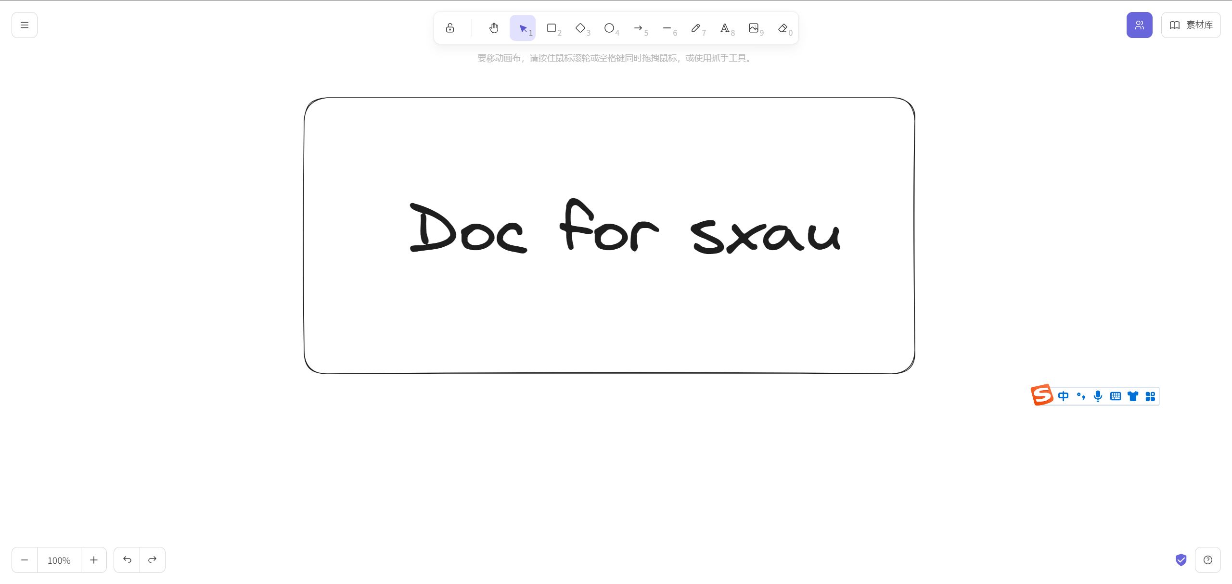Reset zoom via the 100% label
The width and height of the screenshot is (1232, 584).
click(x=59, y=560)
